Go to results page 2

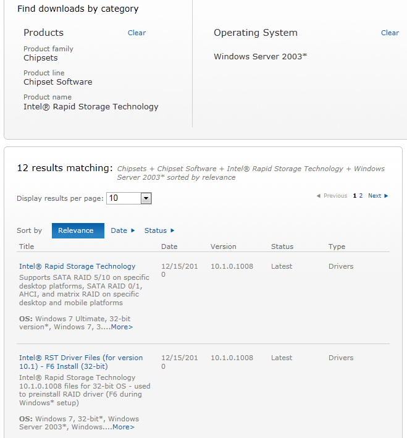[x=361, y=196]
